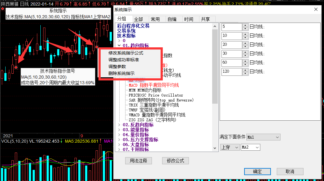Decrease the 10 日均线 value with down arrow
Screen dimensions: 324x181
pyautogui.click(x=245, y=37)
